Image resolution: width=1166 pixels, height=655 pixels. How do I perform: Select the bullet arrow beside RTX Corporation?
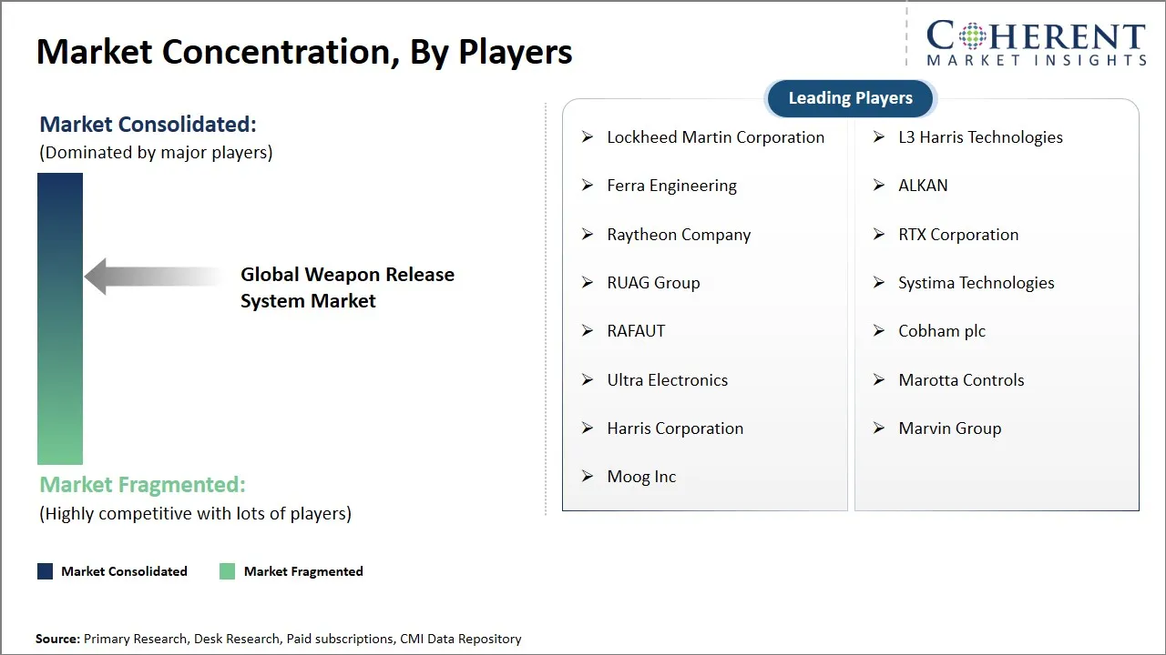878,234
